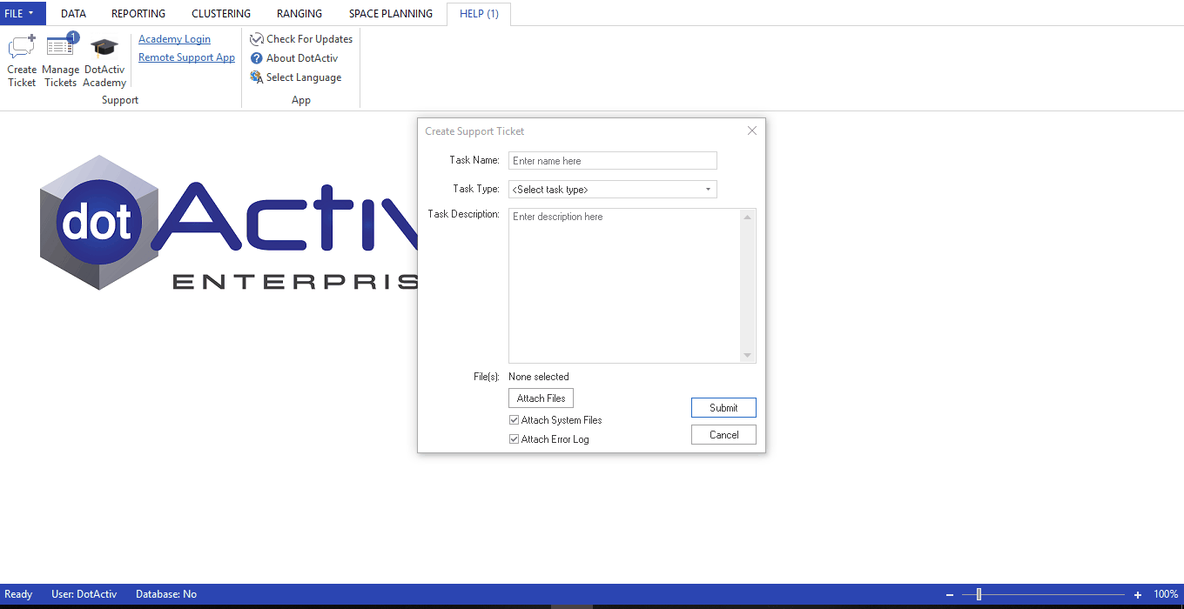Click 'None selected' files text
Image resolution: width=1184 pixels, height=609 pixels.
pos(539,377)
